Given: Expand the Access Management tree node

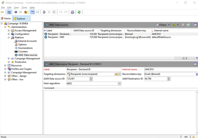Looking at the screenshot, I should (x=9, y=31).
